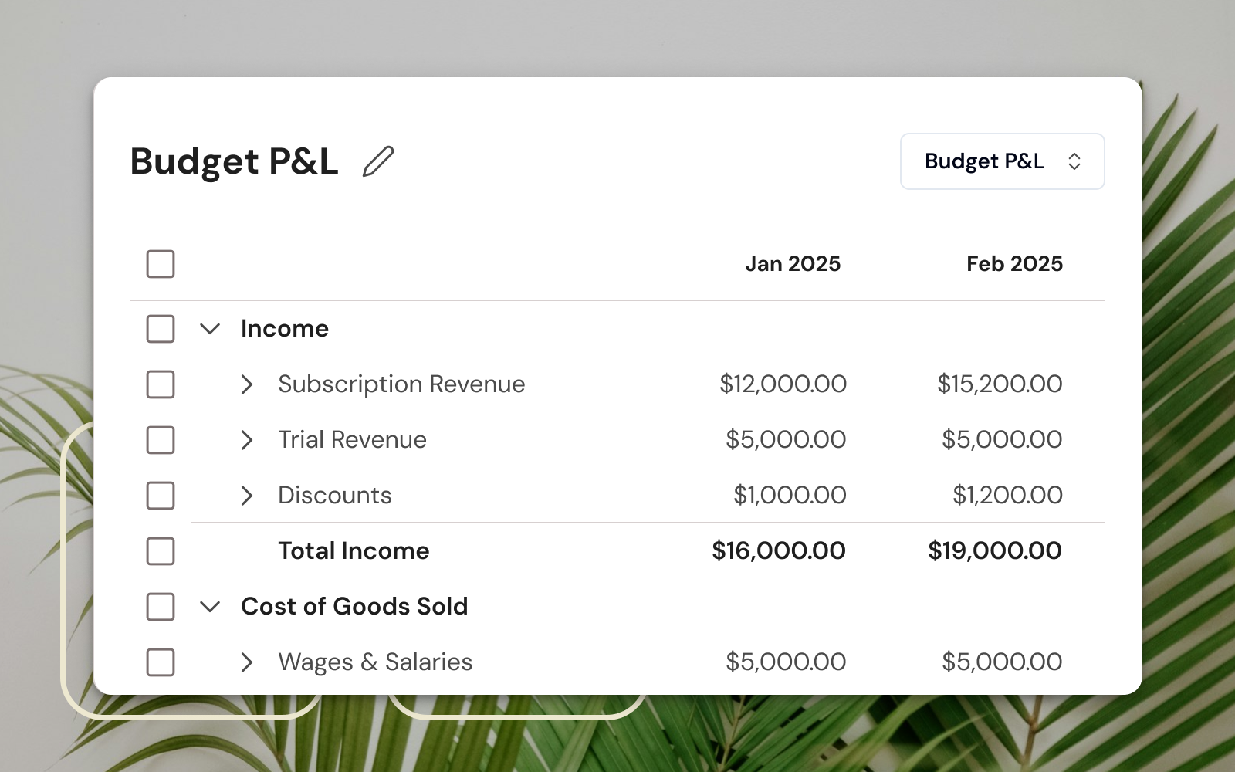Click the down chevron beside Income
The width and height of the screenshot is (1235, 772).
tap(209, 329)
